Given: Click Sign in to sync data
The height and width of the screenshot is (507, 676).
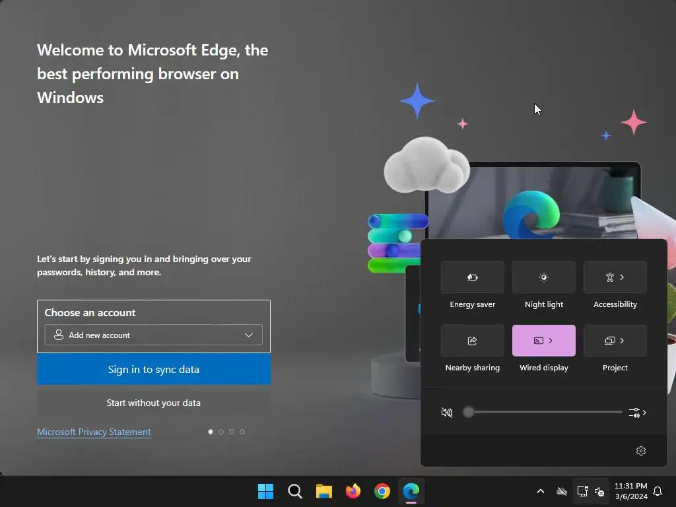Looking at the screenshot, I should click(x=153, y=370).
